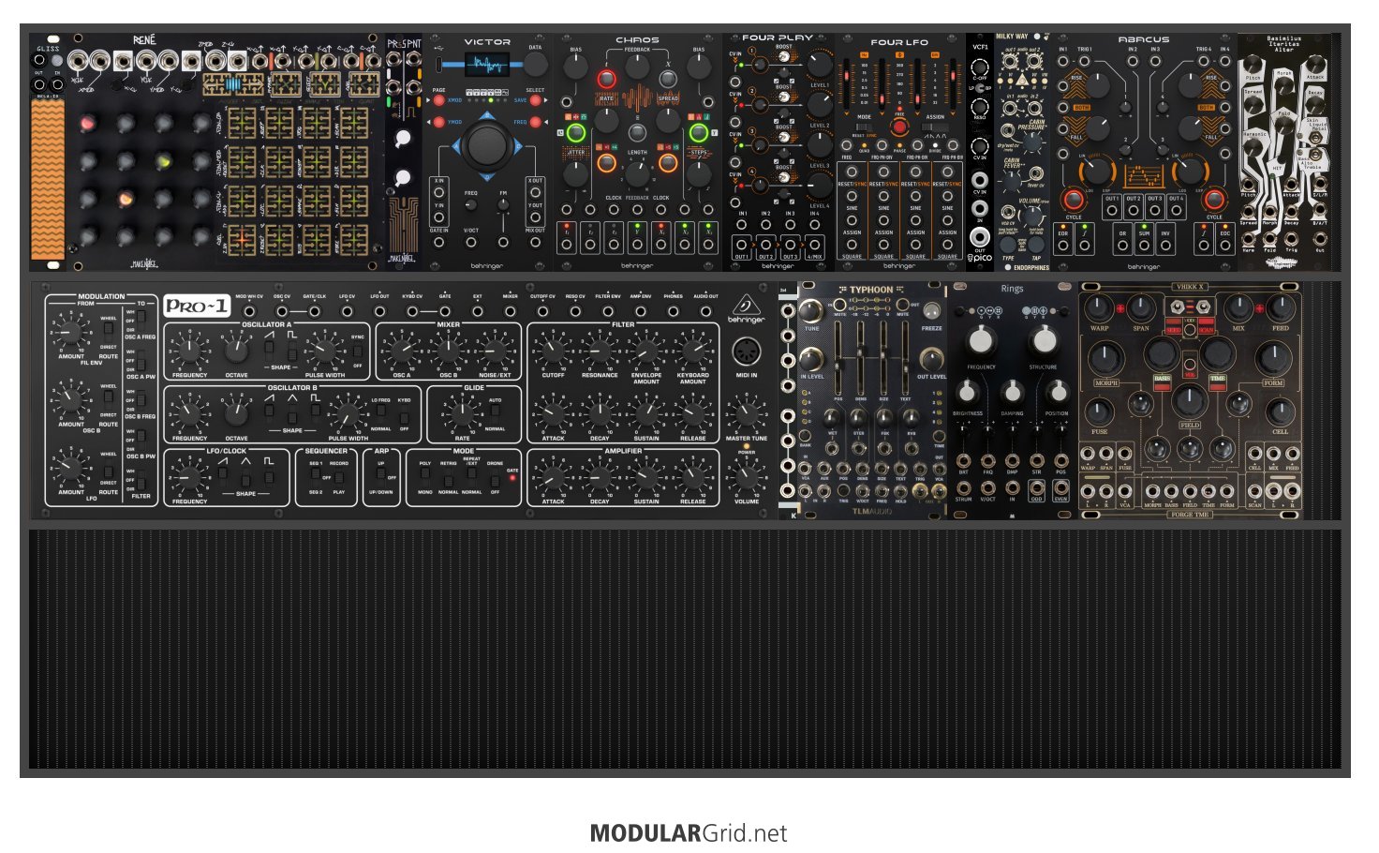Select the OUT jack on Pico VCF1
Image resolution: width=1379 pixels, height=853 pixels.
[979, 235]
